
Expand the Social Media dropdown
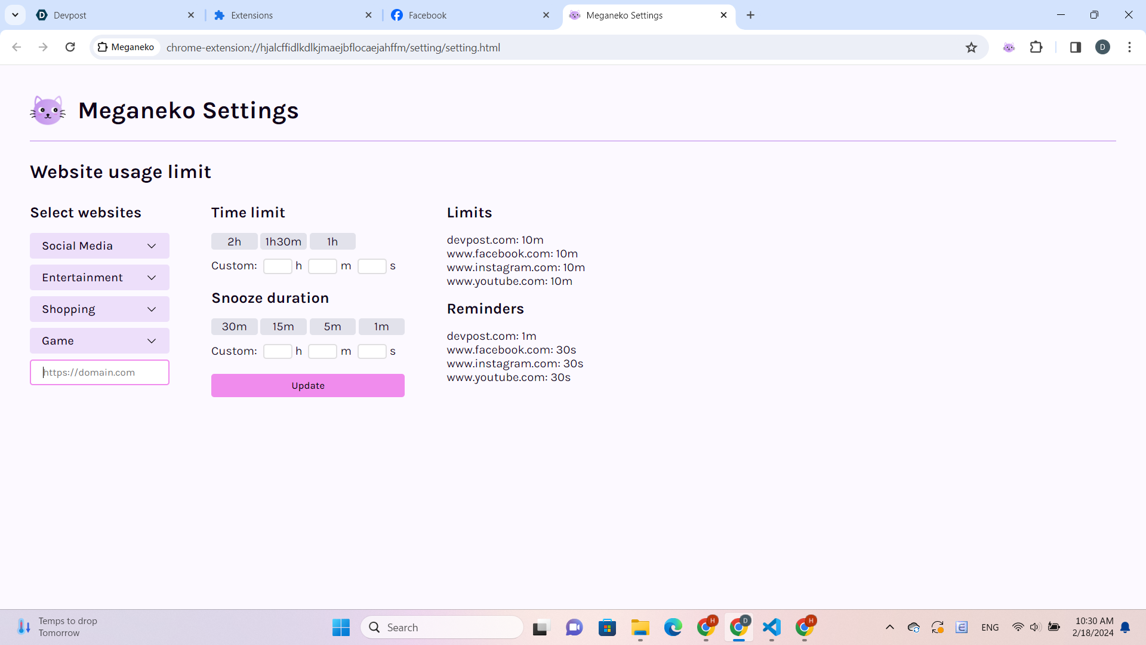click(x=100, y=246)
